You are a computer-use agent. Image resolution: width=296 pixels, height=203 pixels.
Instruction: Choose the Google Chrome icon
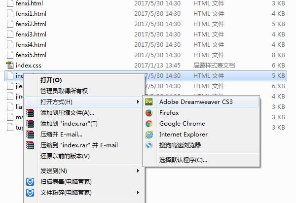pyautogui.click(x=149, y=124)
